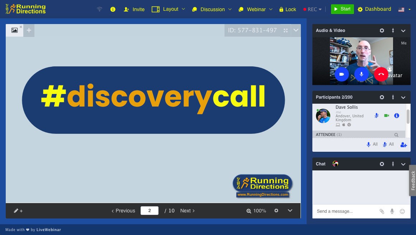Image resolution: width=416 pixels, height=235 pixels.
Task: Click the WiFi connection status icon
Action: click(x=99, y=9)
